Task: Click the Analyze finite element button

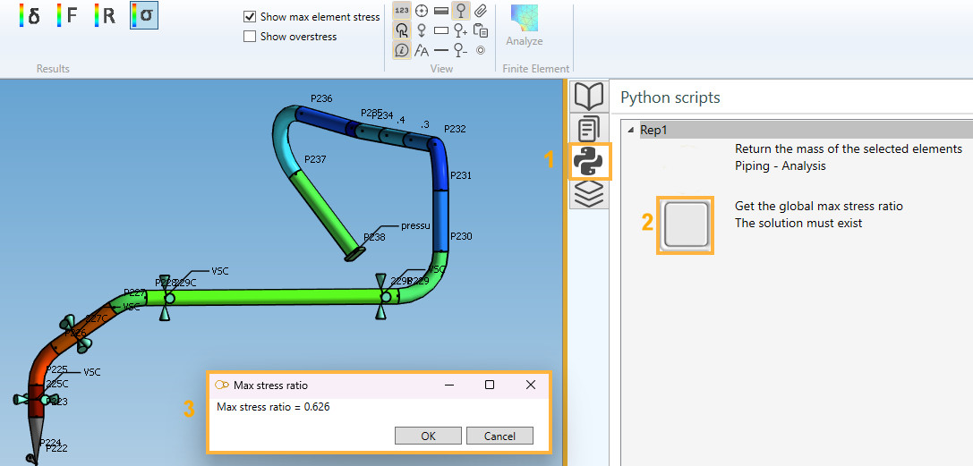Action: point(525,25)
